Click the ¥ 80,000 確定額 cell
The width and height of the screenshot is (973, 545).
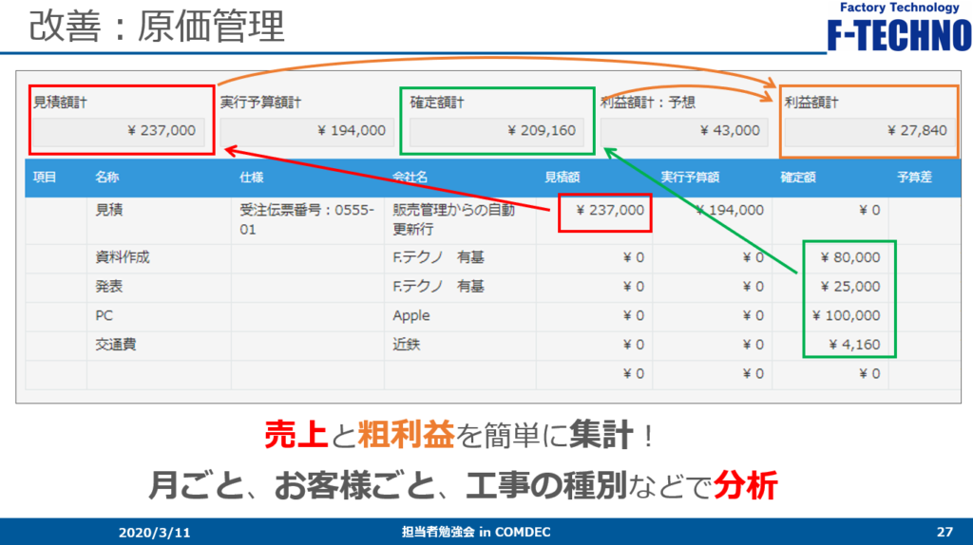pyautogui.click(x=830, y=258)
